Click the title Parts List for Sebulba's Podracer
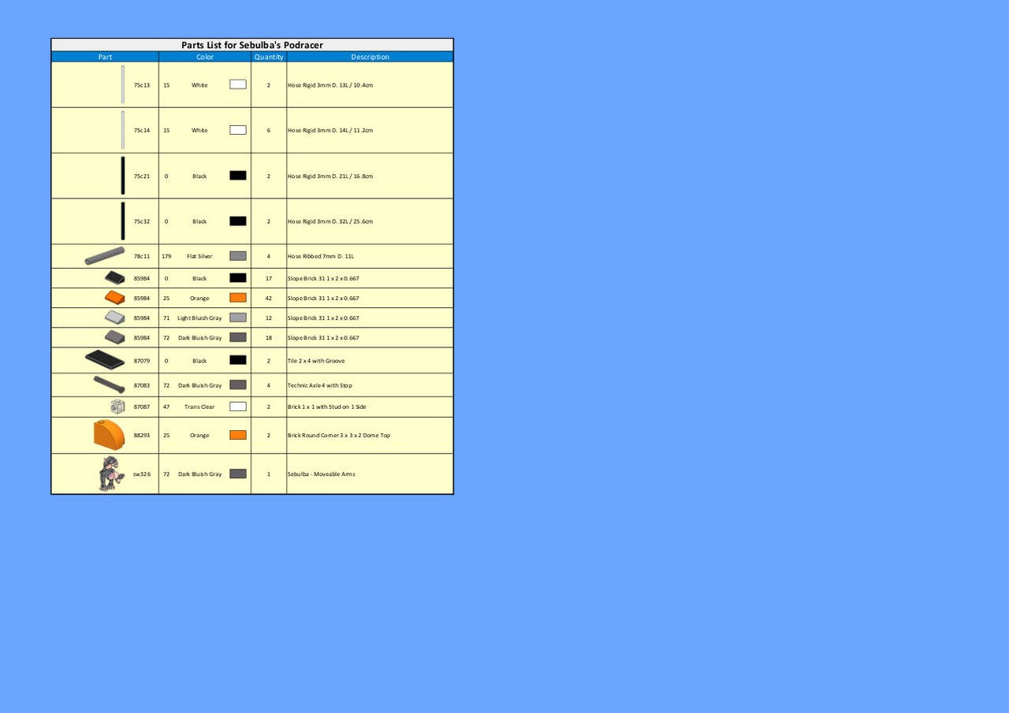1009x713 pixels. click(x=252, y=45)
